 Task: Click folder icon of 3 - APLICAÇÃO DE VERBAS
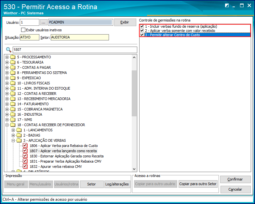(x=19, y=140)
